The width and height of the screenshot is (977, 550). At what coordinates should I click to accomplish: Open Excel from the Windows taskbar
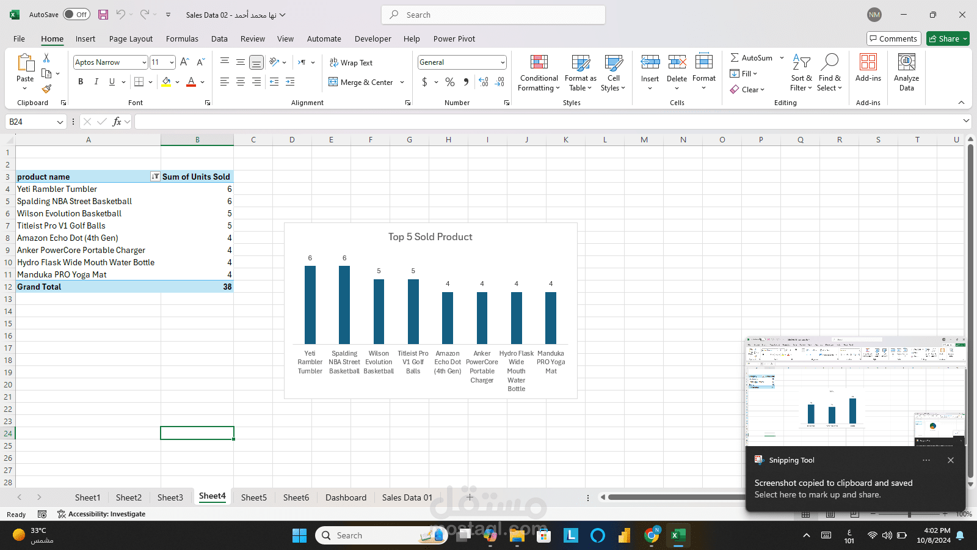[678, 535]
